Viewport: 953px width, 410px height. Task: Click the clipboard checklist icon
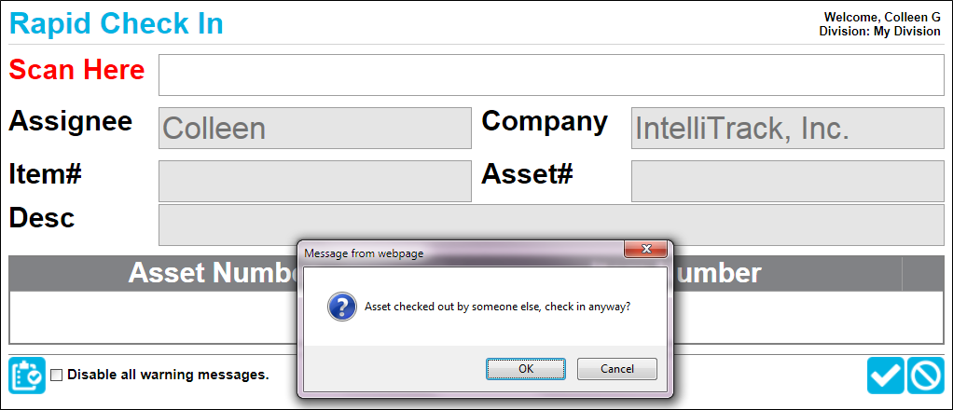point(27,375)
